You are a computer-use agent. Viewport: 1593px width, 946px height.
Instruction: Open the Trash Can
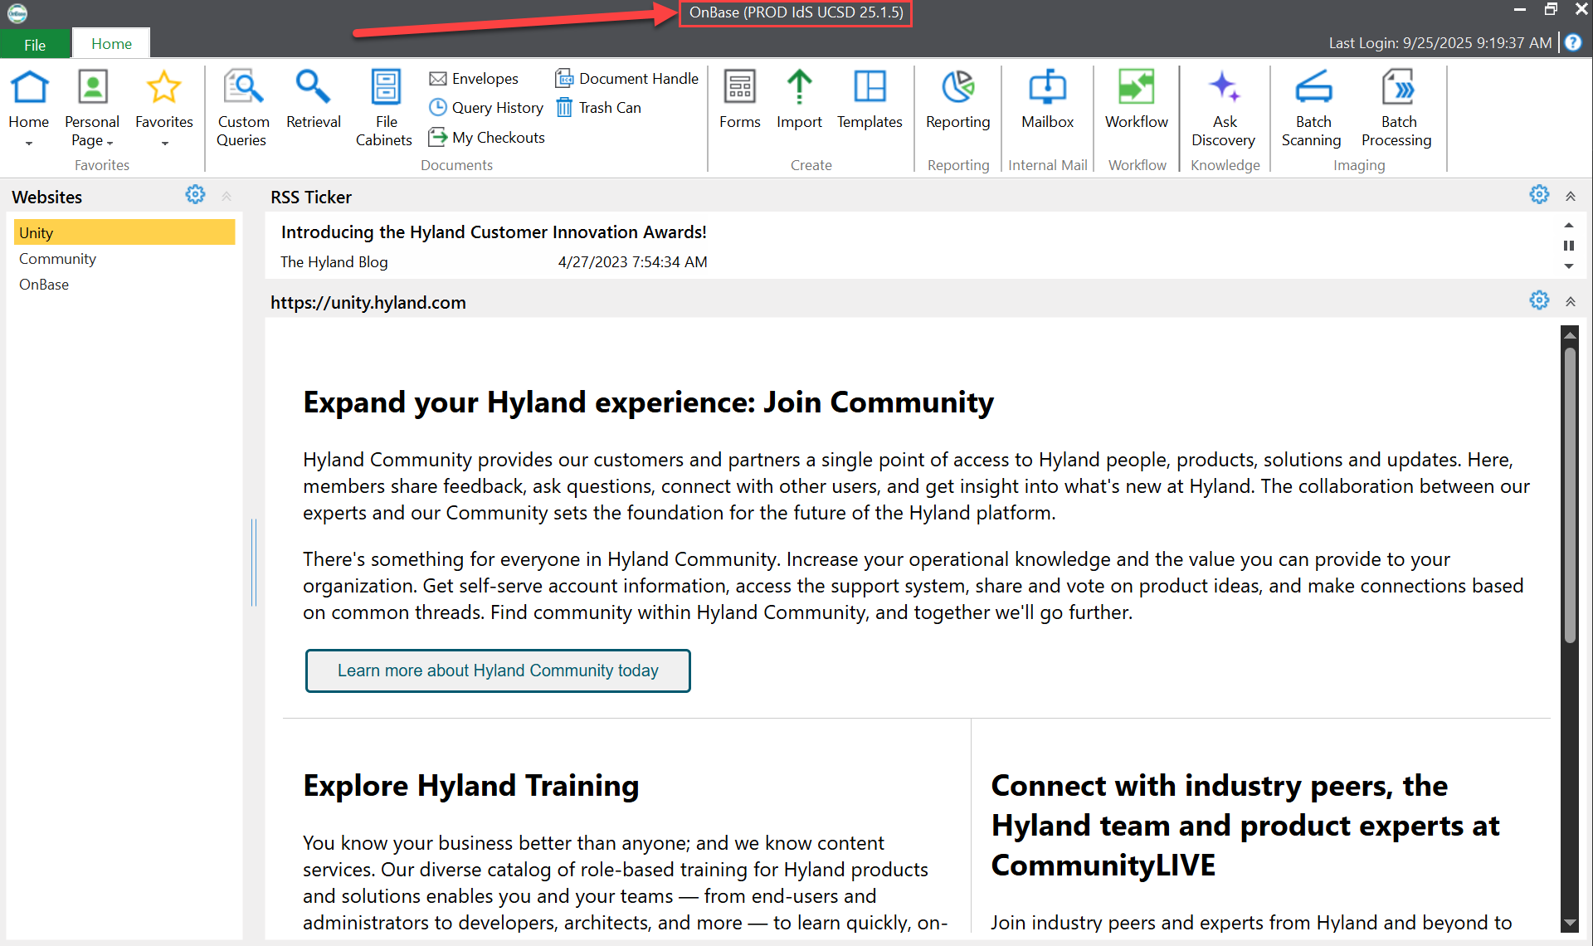(598, 107)
